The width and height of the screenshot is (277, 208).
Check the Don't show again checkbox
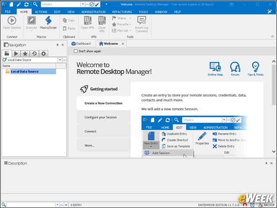pos(76,51)
